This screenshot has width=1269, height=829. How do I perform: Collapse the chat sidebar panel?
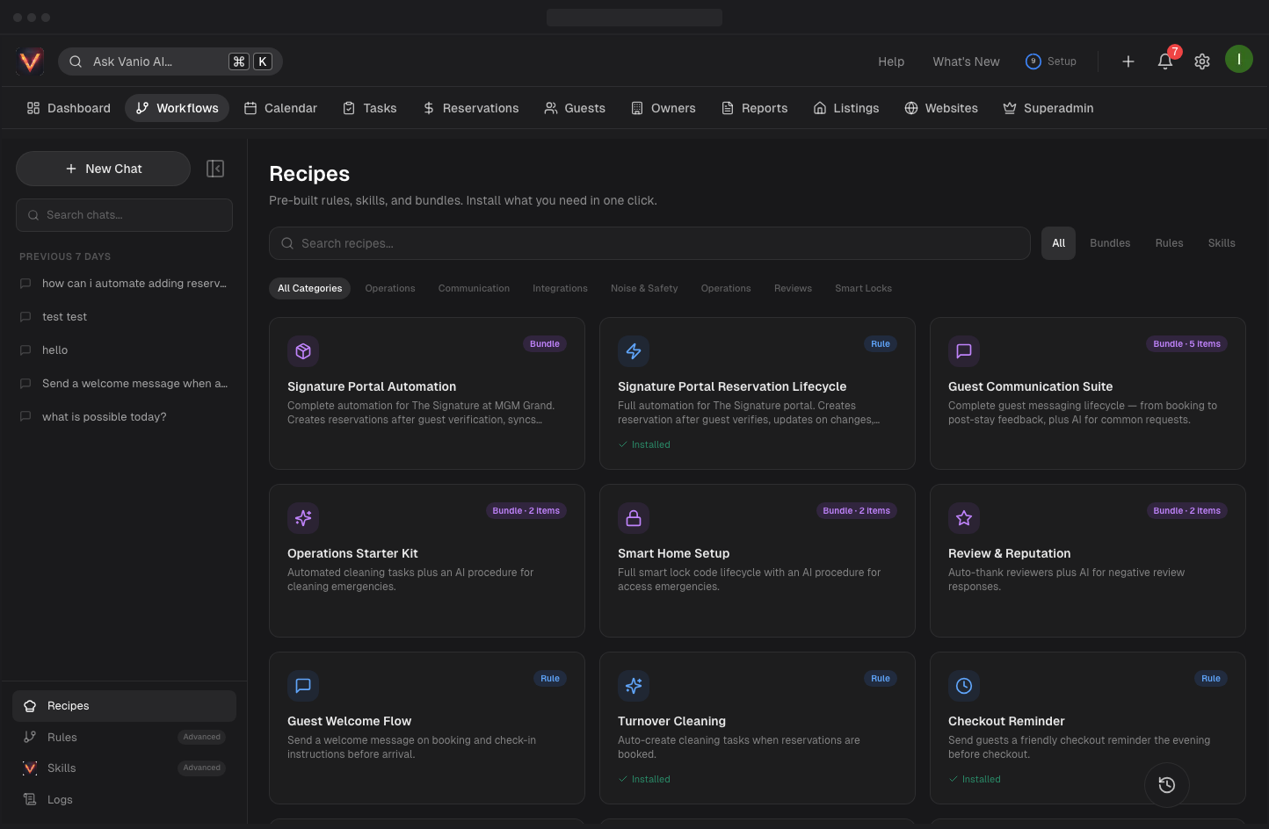click(215, 169)
